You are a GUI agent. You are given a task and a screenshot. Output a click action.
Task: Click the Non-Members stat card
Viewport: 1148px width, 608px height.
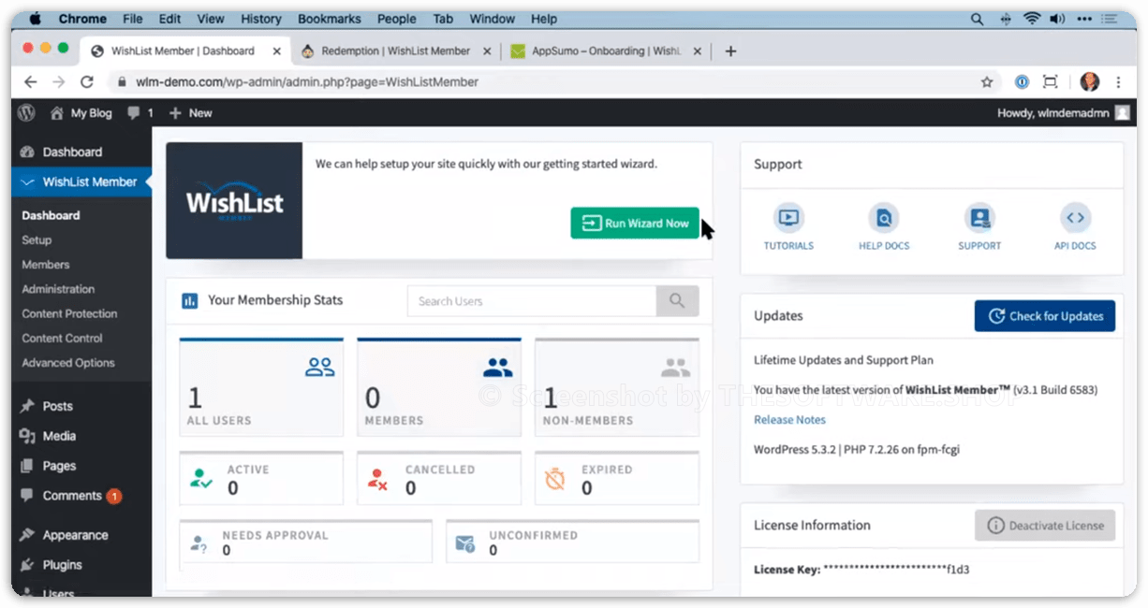coord(617,387)
